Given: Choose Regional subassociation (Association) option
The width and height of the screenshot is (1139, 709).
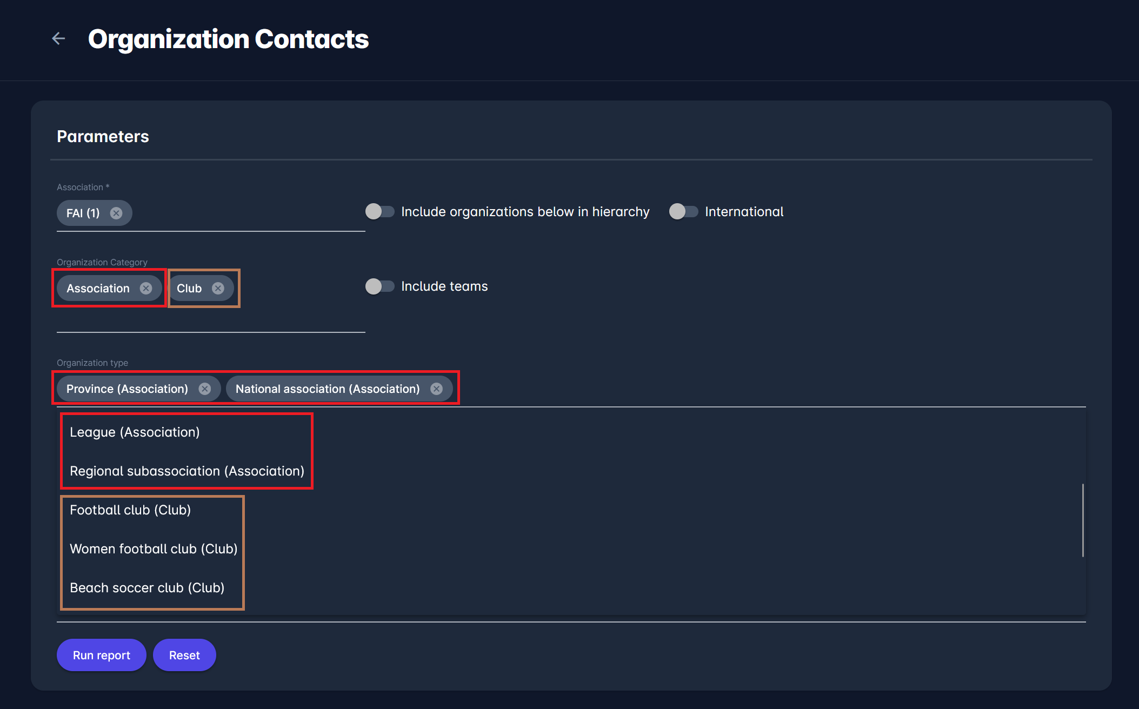Looking at the screenshot, I should point(186,471).
